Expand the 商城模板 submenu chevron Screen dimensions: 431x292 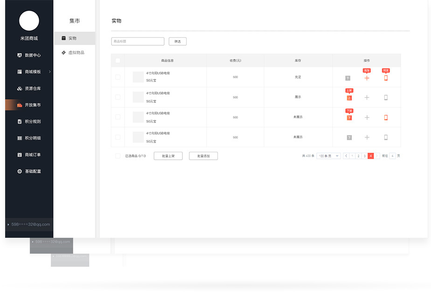[x=50, y=72]
